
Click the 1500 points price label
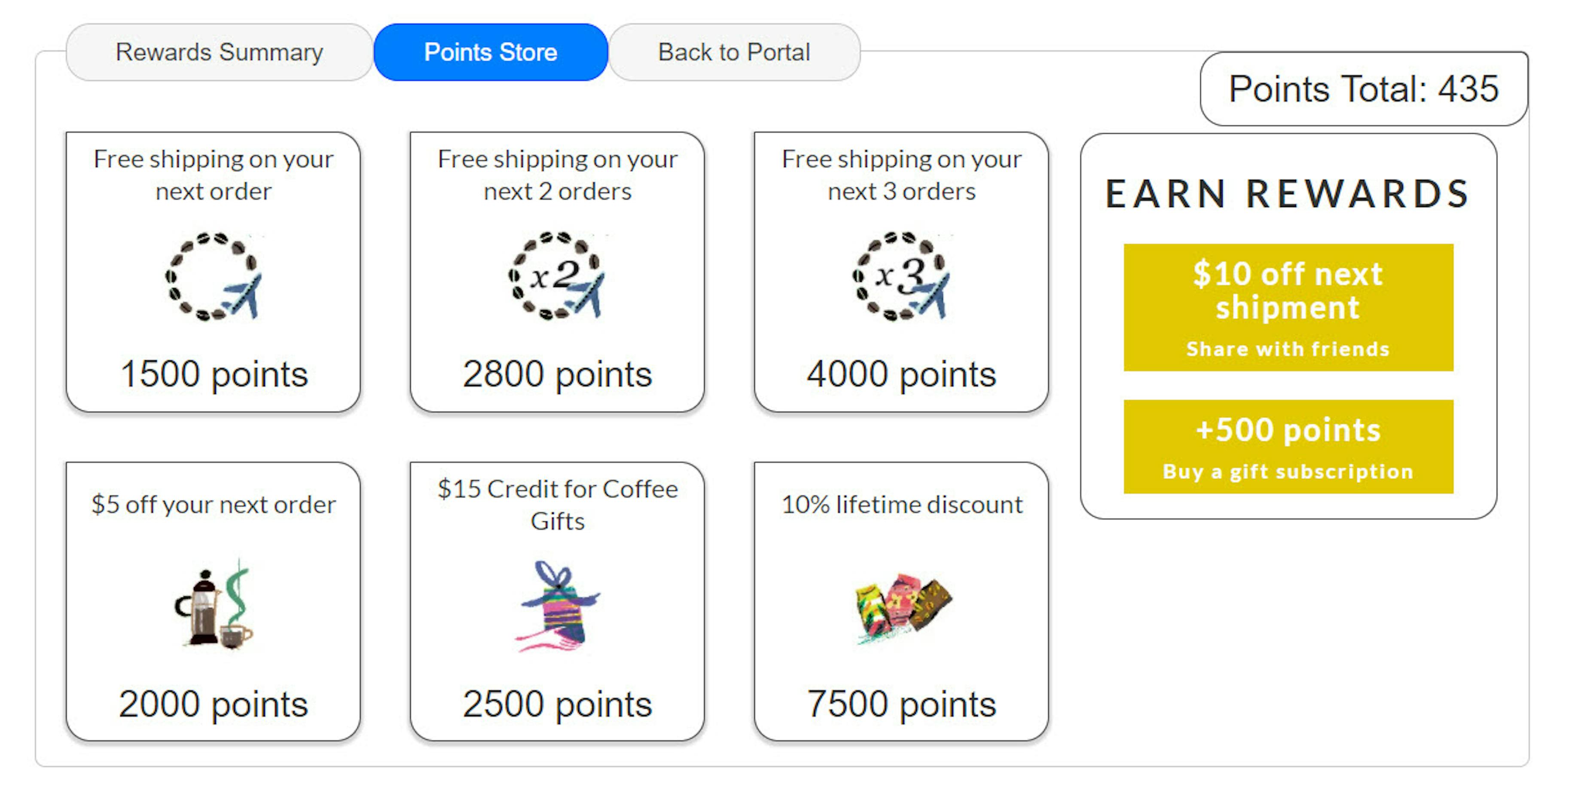point(214,374)
